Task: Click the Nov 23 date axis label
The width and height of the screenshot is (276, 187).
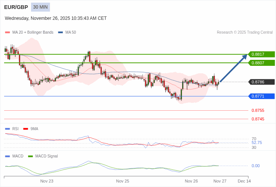Action: tap(47, 181)
